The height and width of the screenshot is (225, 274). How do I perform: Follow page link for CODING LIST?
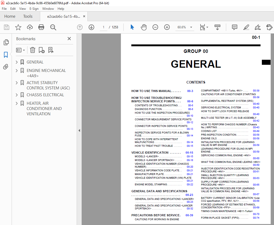(x=256, y=131)
